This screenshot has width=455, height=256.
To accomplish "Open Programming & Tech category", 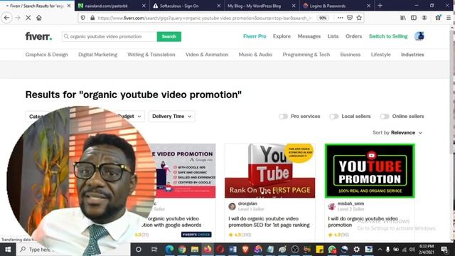I will click(x=306, y=55).
